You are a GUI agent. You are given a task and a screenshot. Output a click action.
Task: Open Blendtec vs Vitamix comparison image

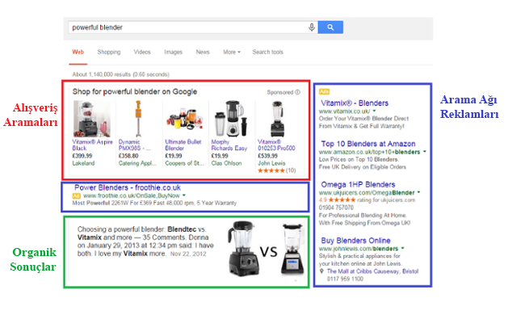[x=267, y=250]
